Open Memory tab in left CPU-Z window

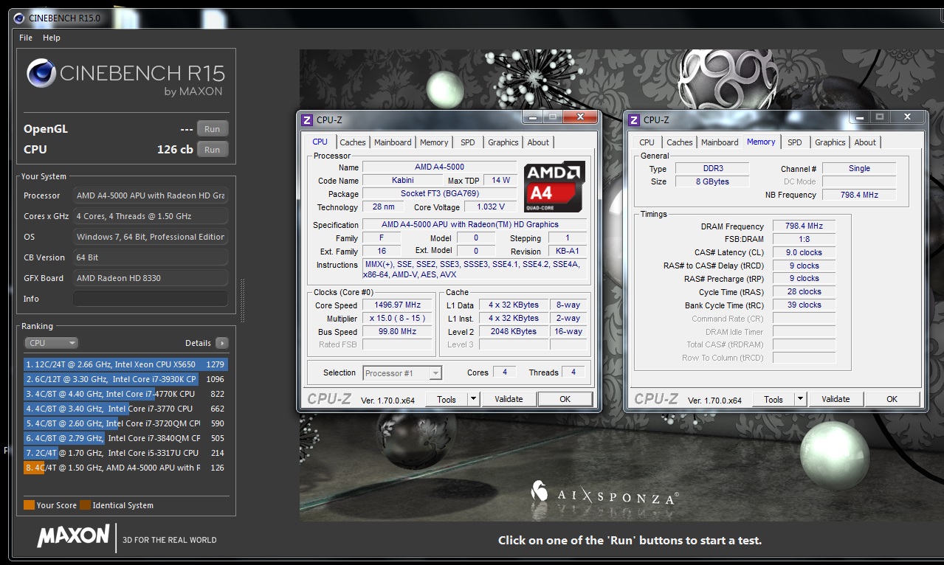[x=434, y=142]
